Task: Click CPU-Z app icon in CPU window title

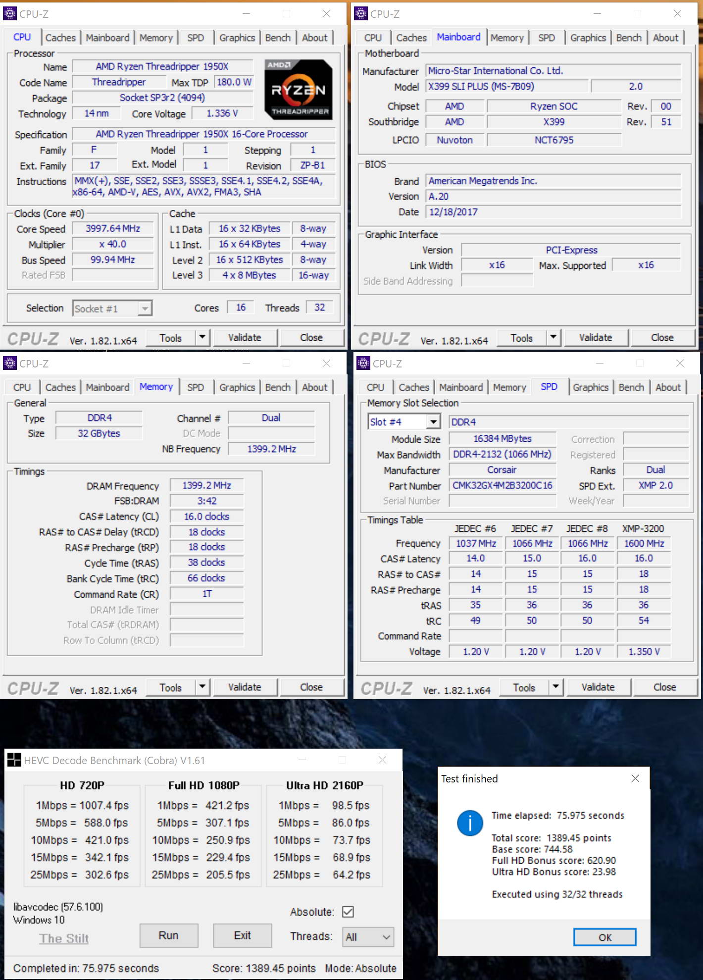Action: coord(9,13)
